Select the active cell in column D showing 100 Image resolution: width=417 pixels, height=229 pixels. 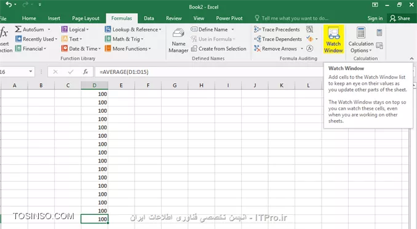[x=95, y=219]
